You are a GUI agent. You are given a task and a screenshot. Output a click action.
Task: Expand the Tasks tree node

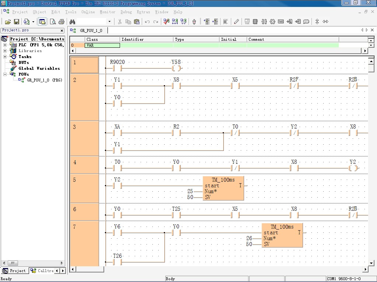[x=5, y=57]
